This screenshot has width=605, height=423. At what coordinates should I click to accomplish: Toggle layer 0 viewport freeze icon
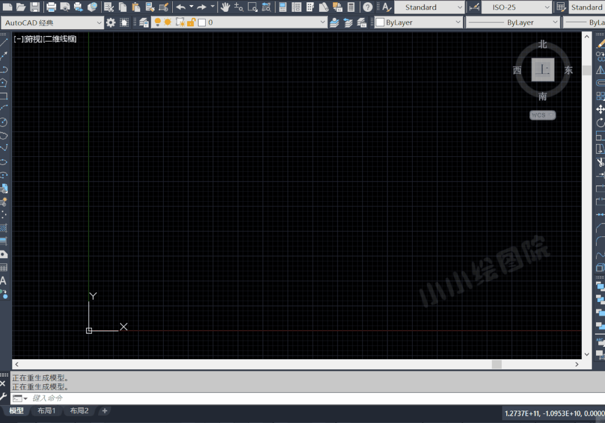(x=180, y=22)
